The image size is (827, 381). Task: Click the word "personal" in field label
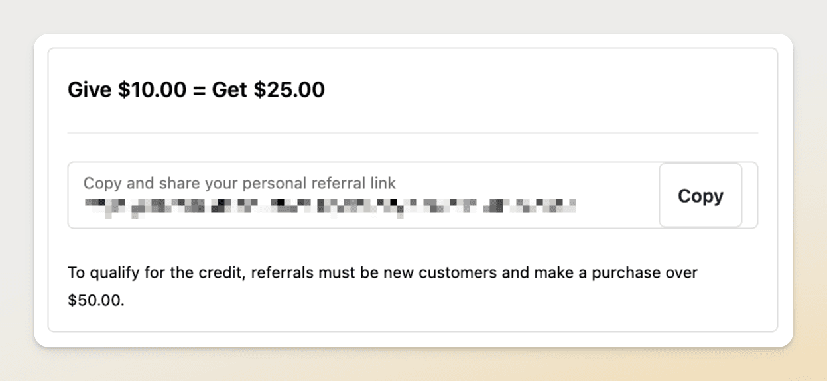pos(267,183)
